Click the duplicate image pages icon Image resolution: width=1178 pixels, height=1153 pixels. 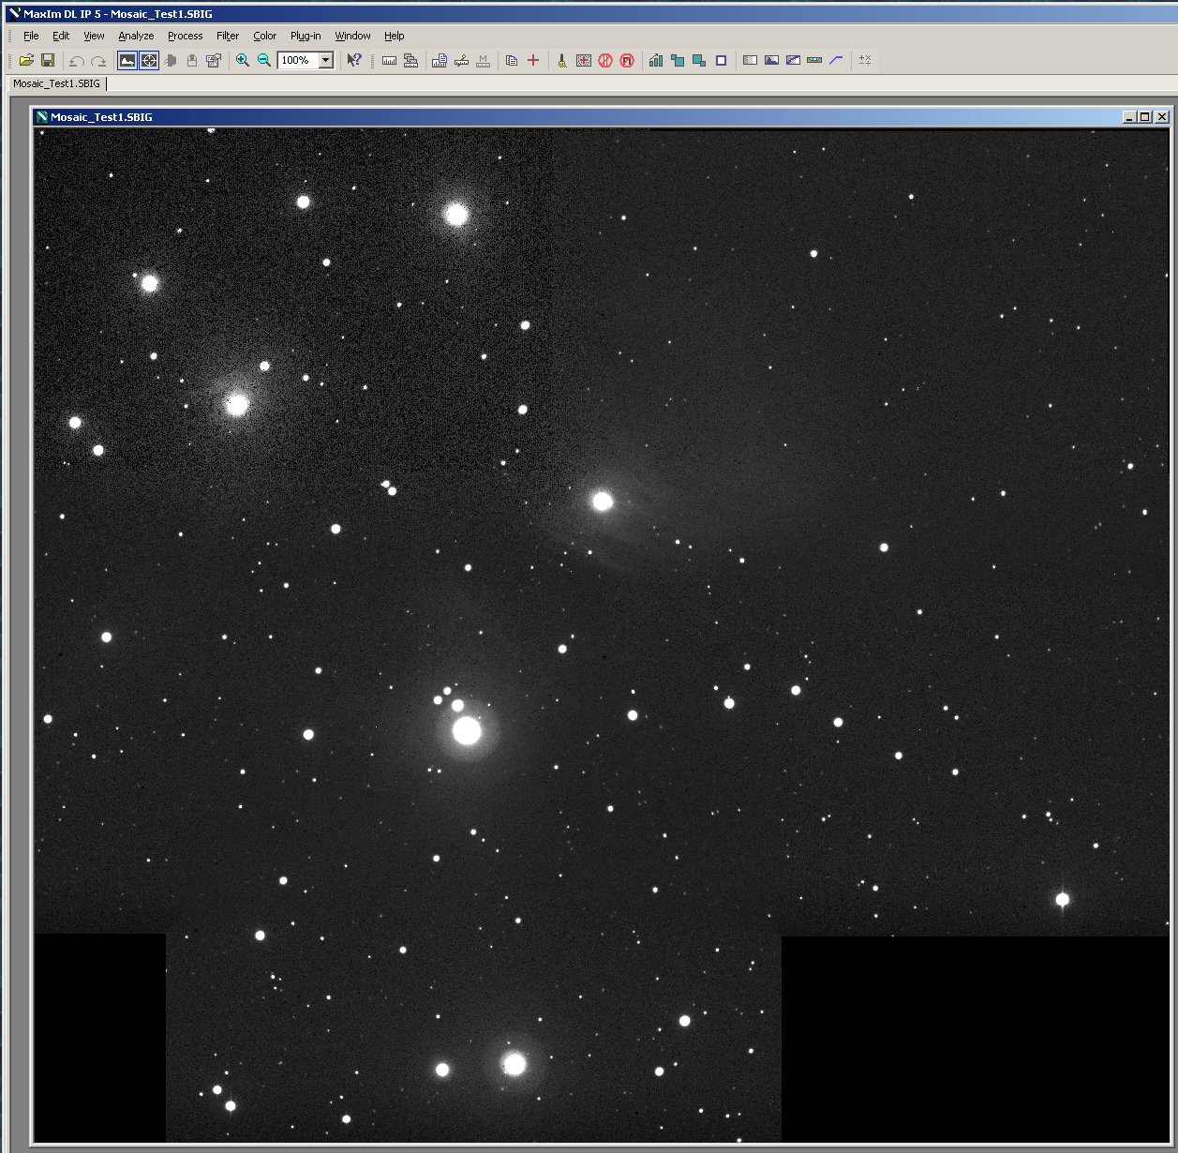(x=512, y=60)
